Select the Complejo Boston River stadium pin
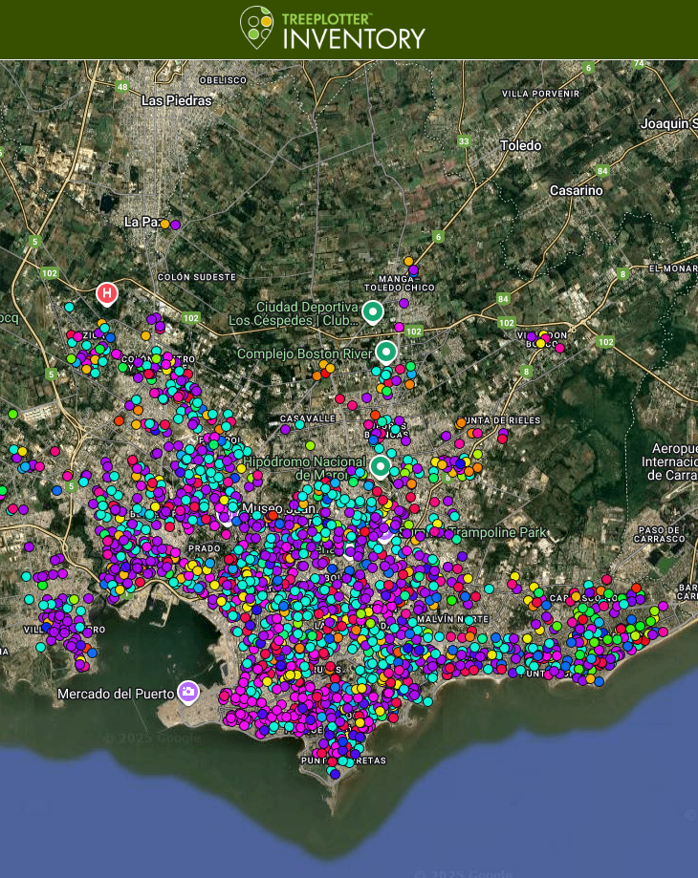698x878 pixels. (x=386, y=353)
